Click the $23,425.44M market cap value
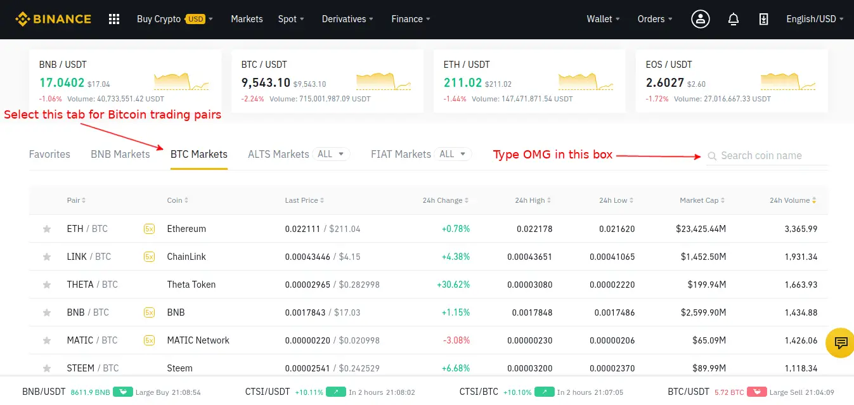This screenshot has width=854, height=405. pyautogui.click(x=701, y=229)
